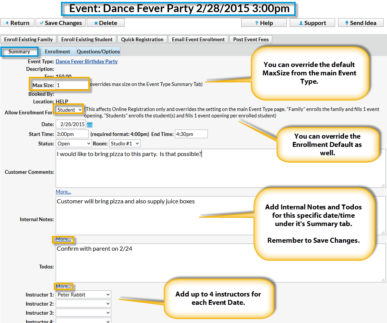Image resolution: width=387 pixels, height=323 pixels.
Task: Open Support
Action: pyautogui.click(x=312, y=23)
